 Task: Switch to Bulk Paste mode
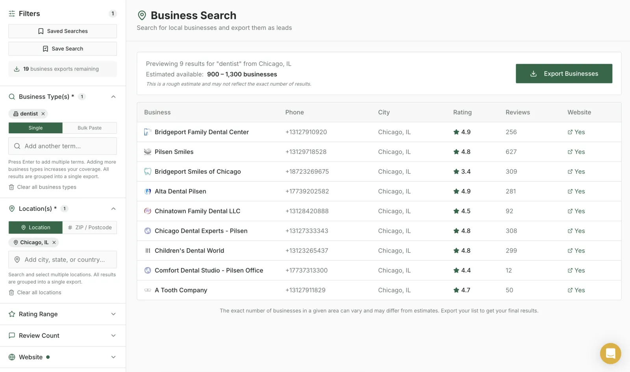pos(90,128)
